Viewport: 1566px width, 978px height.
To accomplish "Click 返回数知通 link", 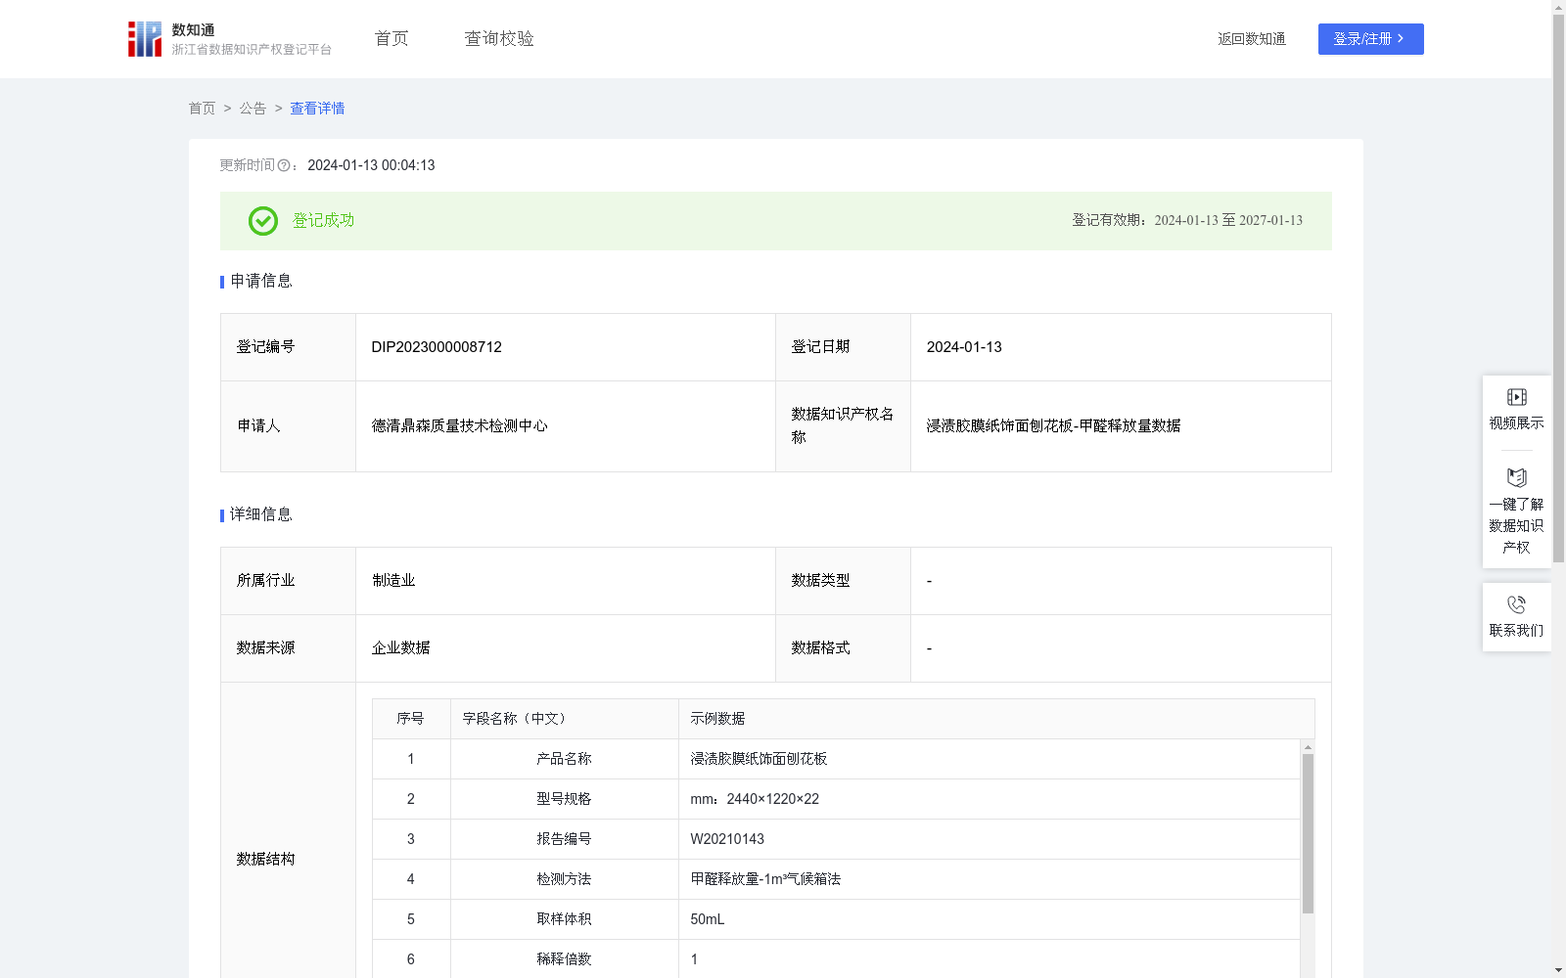I will [1252, 39].
